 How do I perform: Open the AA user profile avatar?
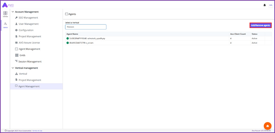point(271,5)
